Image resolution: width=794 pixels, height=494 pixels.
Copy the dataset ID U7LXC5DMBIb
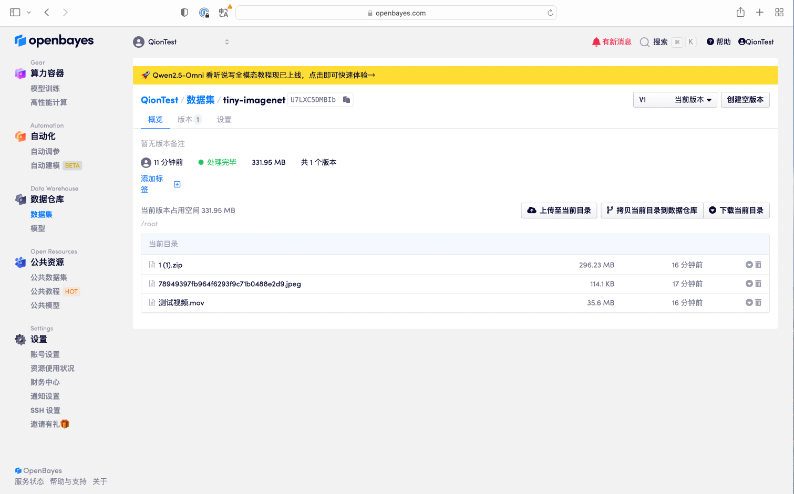pos(346,100)
